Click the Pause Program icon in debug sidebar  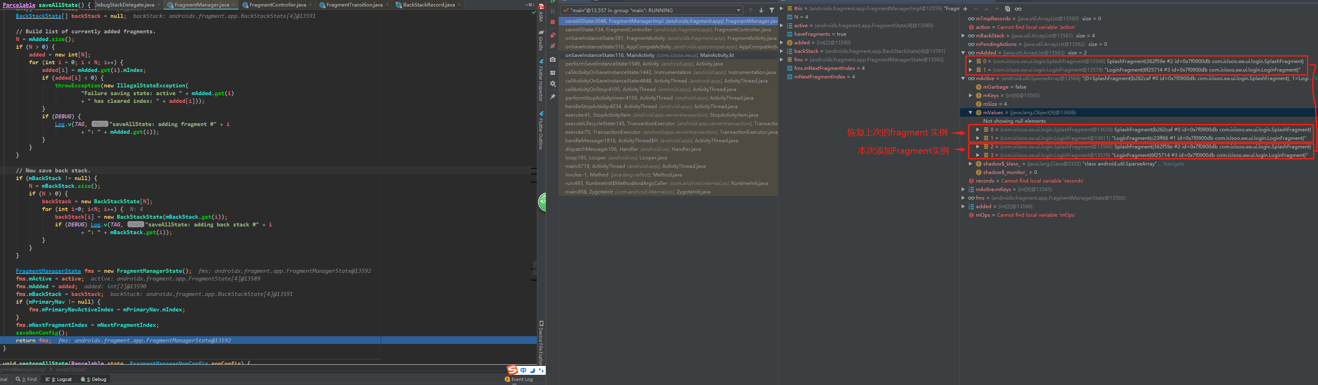(553, 11)
